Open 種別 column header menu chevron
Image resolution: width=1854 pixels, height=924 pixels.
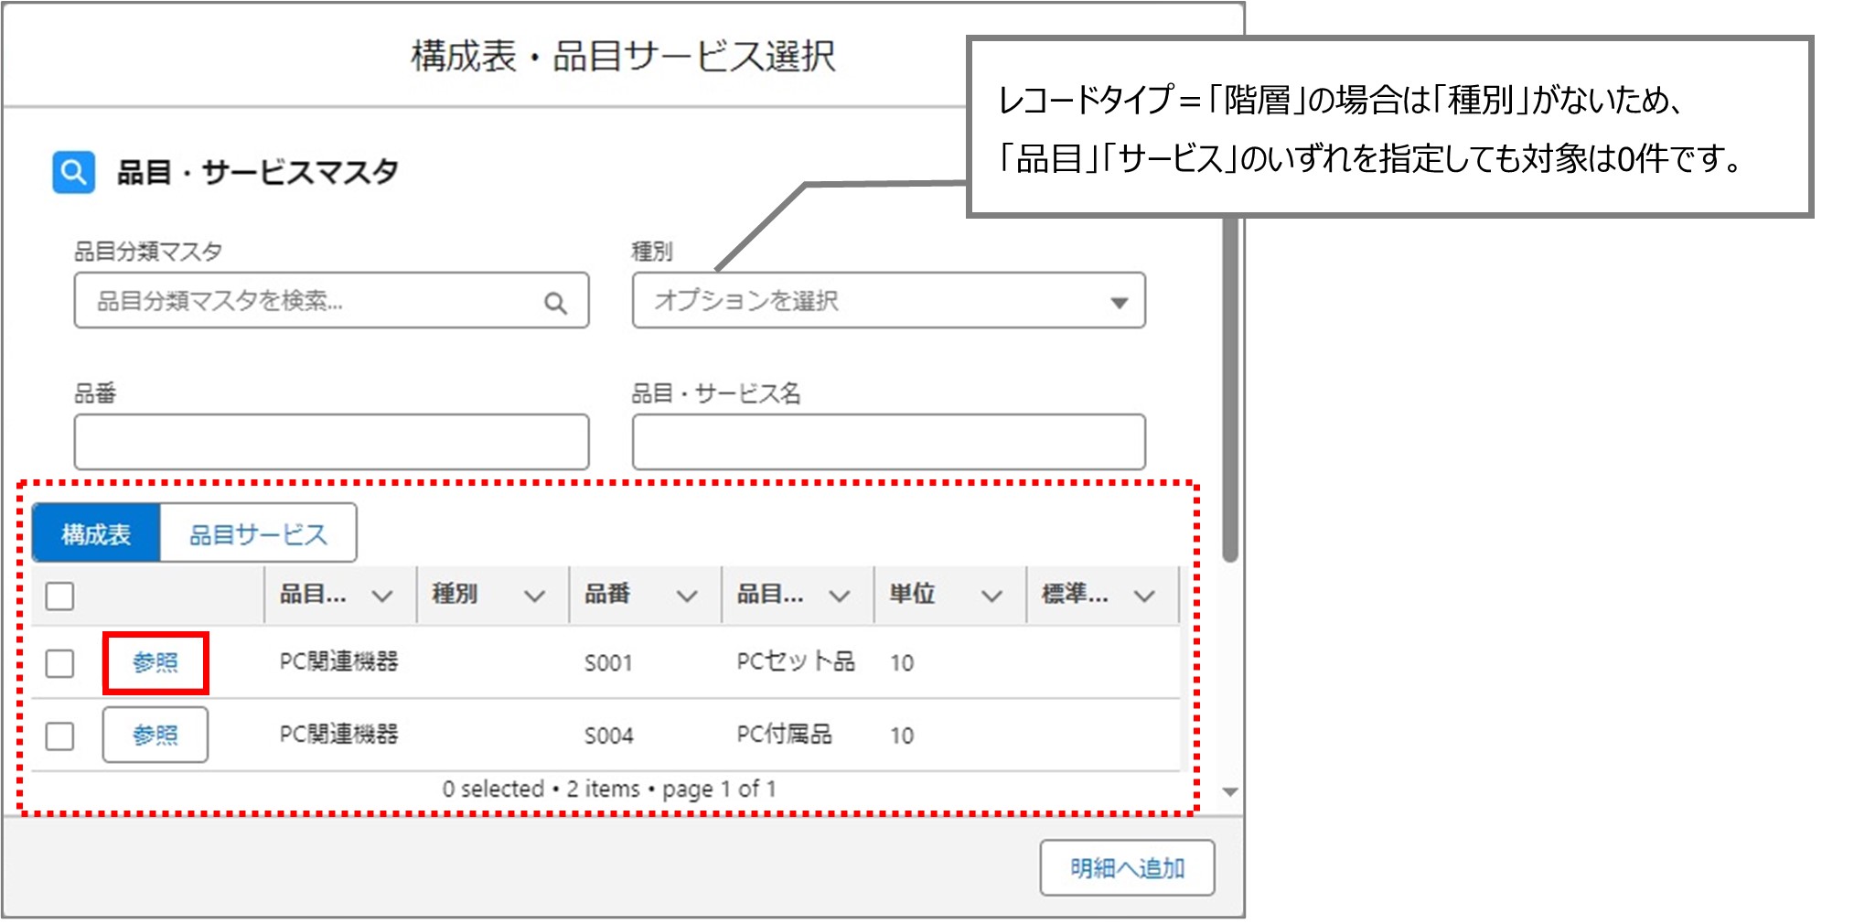tap(535, 596)
